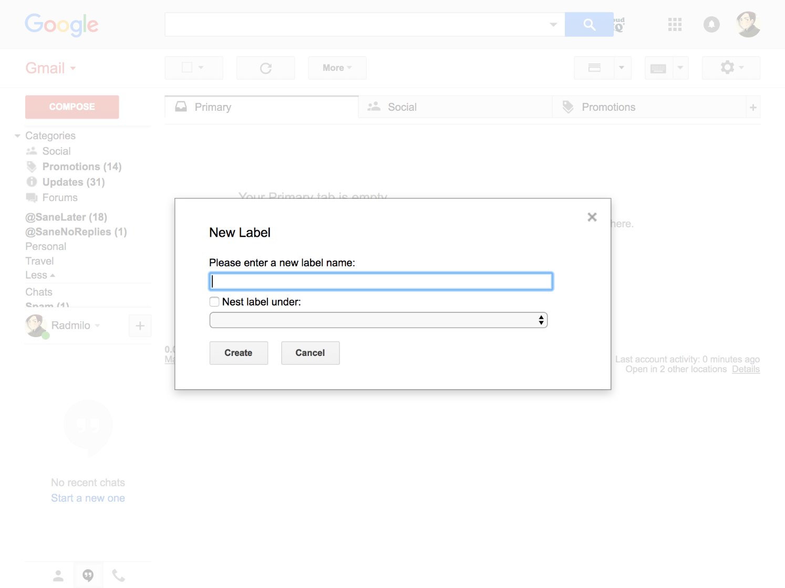785x588 pixels.
Task: Click the Create button
Action: point(238,353)
